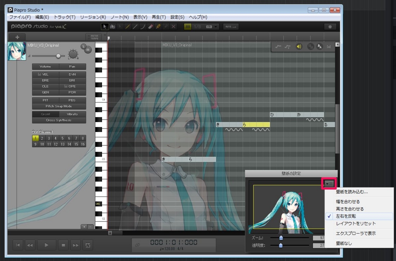Click the first pitch curve icon
Image resolution: width=396 pixels, height=261 pixels.
point(278,47)
